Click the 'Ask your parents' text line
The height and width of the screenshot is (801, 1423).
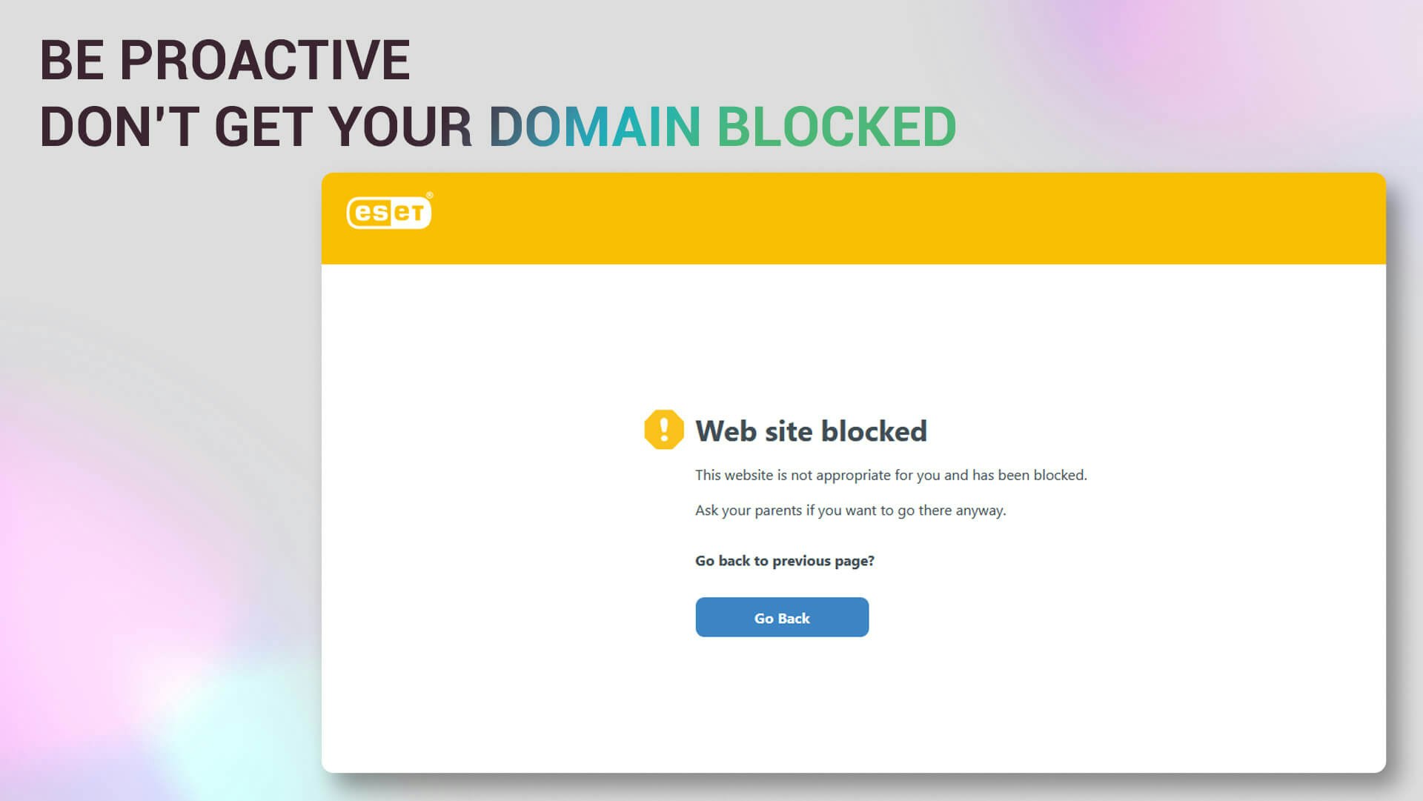coord(850,511)
